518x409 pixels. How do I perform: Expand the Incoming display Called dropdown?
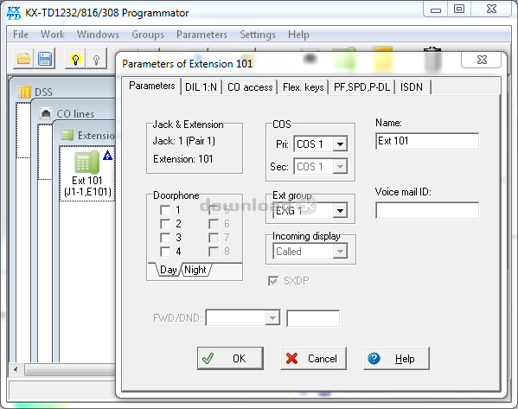340,252
